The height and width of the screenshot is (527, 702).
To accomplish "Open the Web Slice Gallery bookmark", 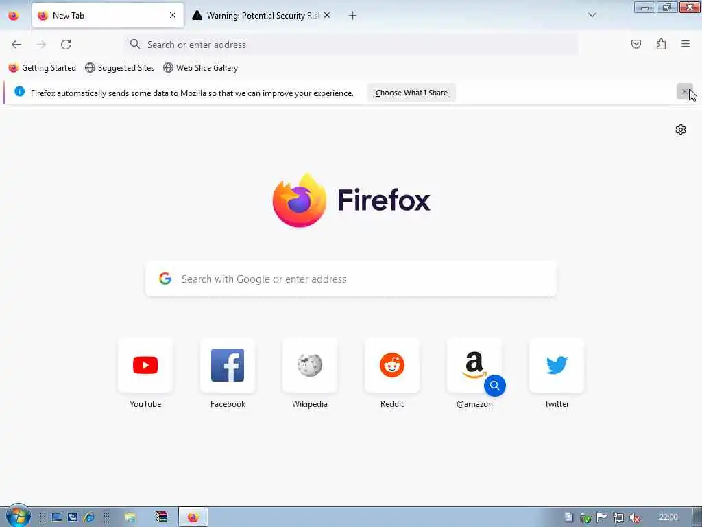I will click(x=201, y=68).
